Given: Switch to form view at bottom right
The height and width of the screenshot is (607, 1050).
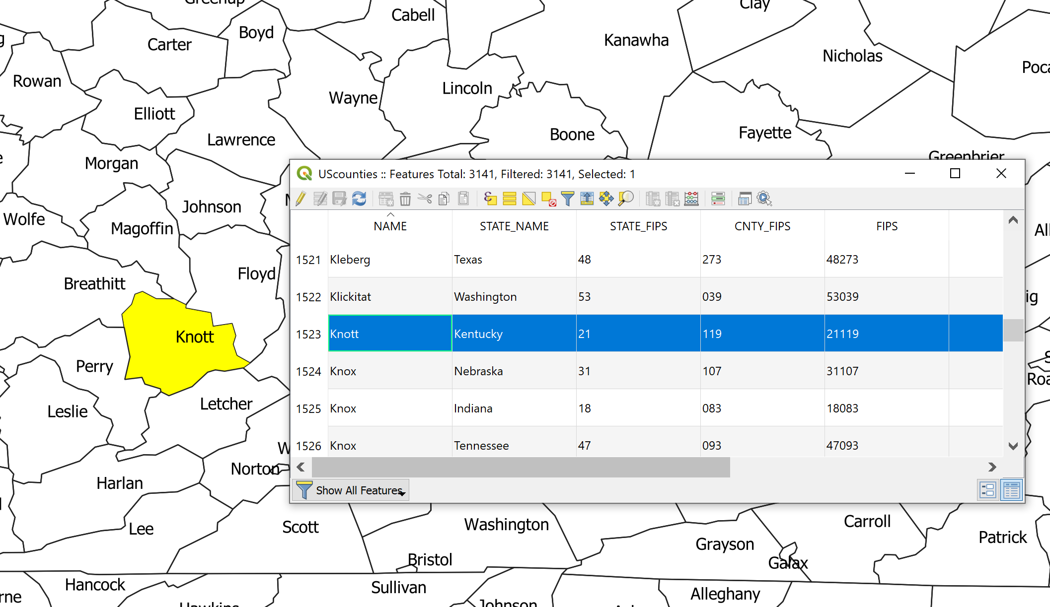Looking at the screenshot, I should point(987,490).
